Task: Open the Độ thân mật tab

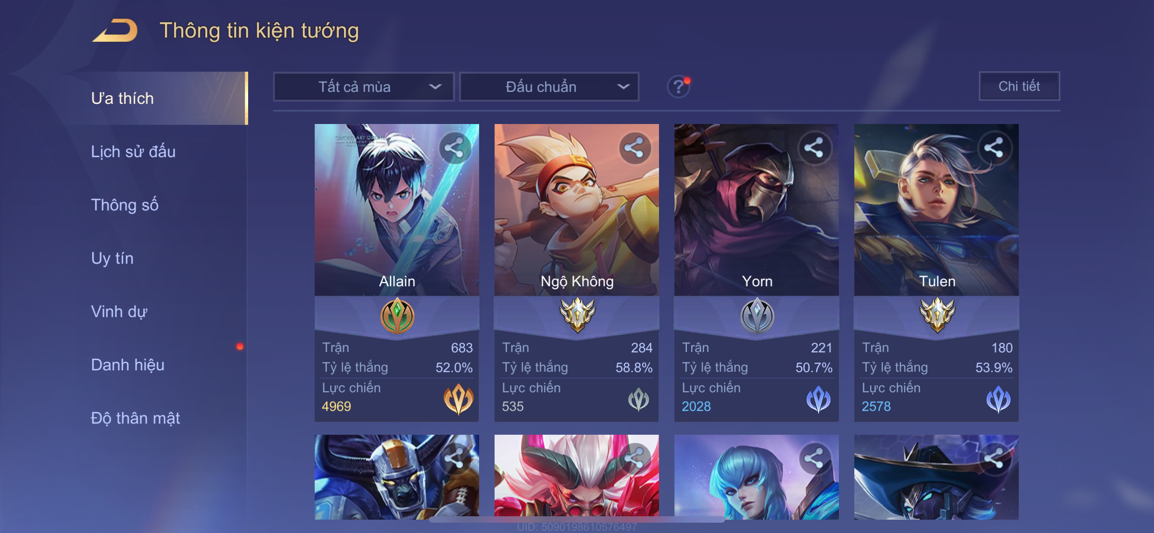Action: click(135, 418)
